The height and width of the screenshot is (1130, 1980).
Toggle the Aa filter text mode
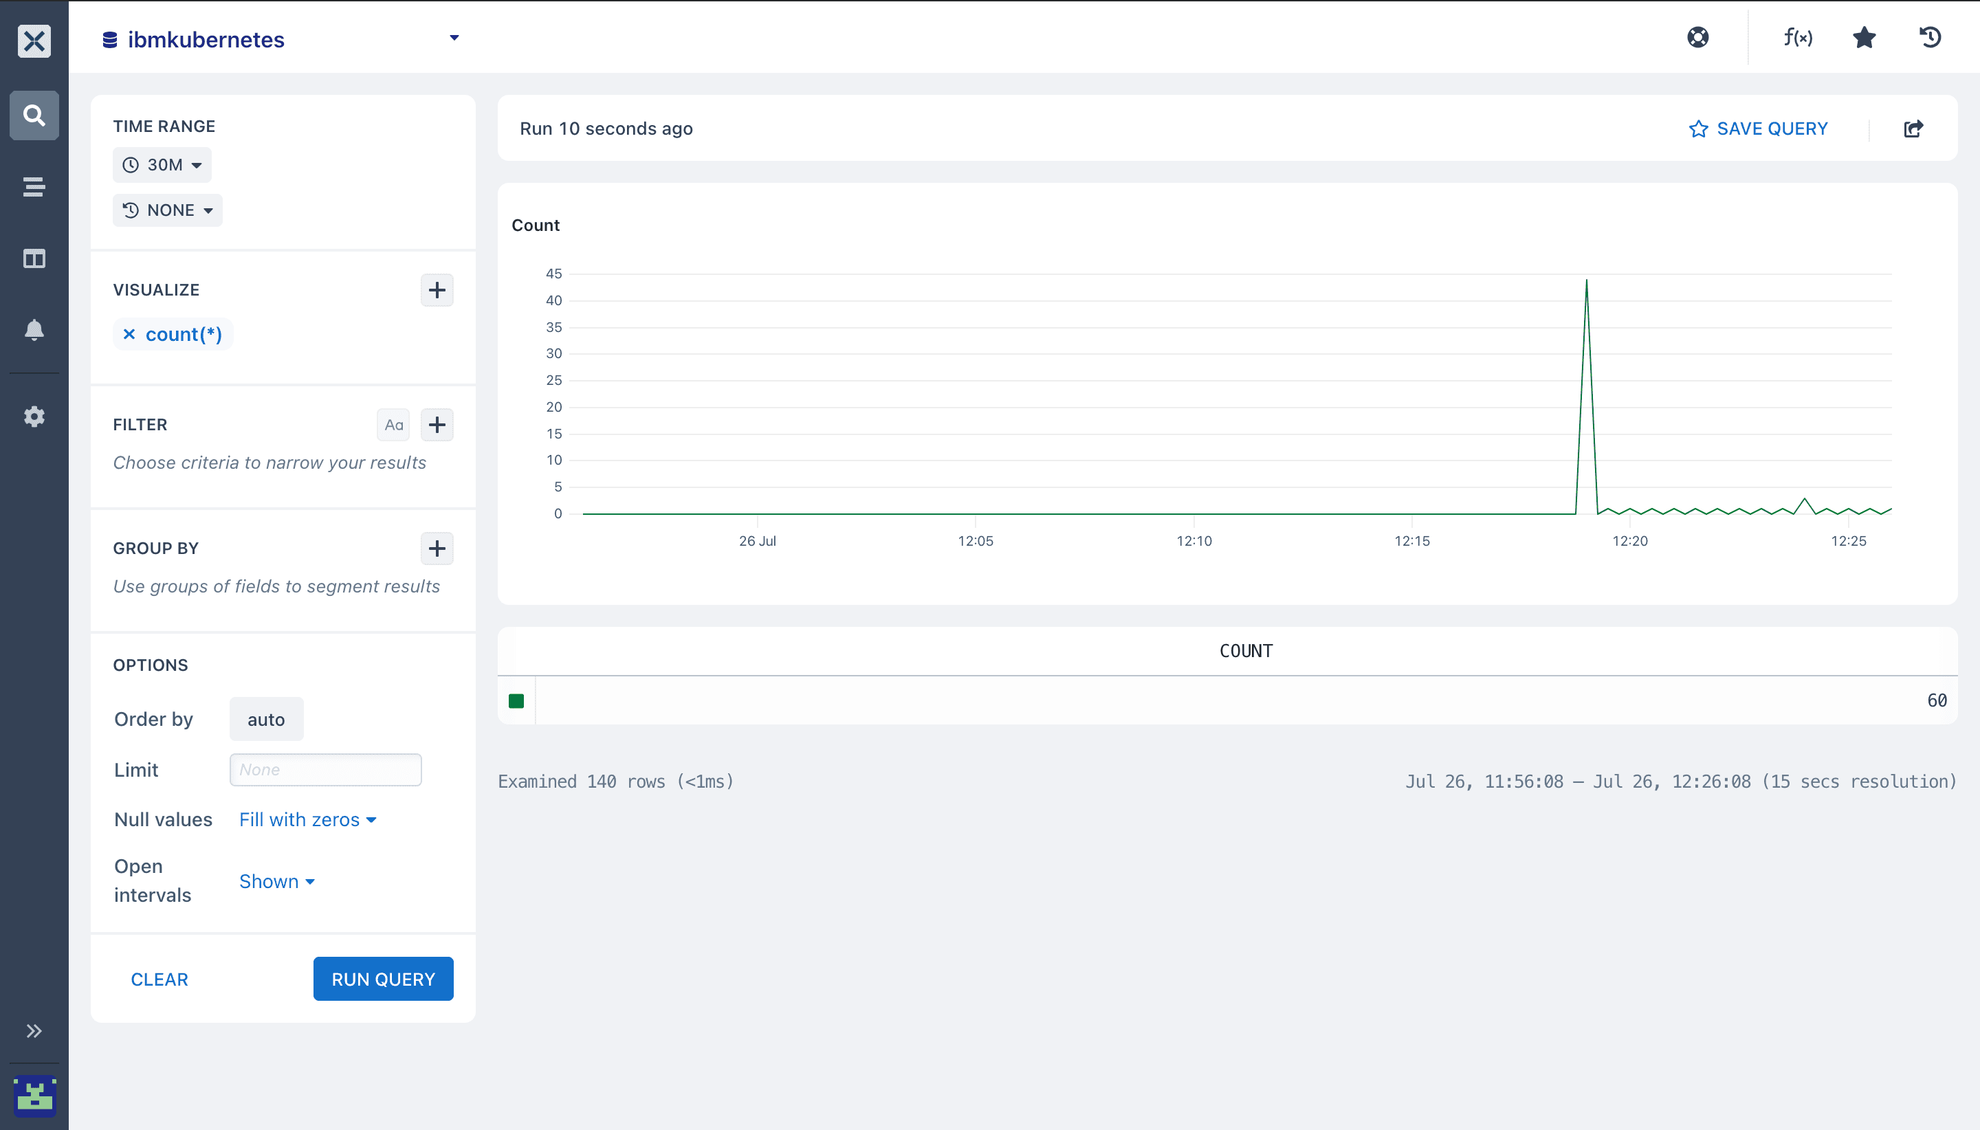point(393,425)
